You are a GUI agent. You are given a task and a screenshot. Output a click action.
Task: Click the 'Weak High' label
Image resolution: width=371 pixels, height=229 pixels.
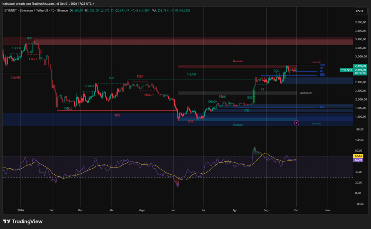(317, 62)
